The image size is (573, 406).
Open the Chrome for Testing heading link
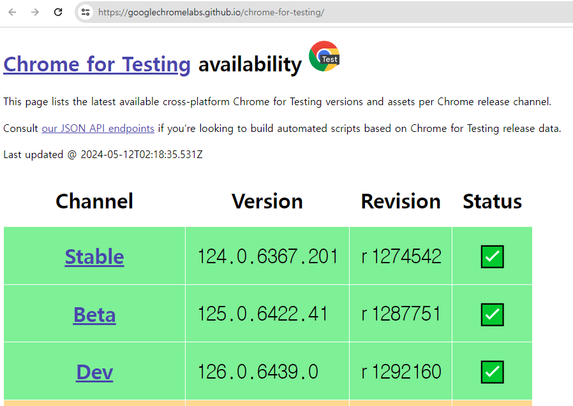(97, 64)
